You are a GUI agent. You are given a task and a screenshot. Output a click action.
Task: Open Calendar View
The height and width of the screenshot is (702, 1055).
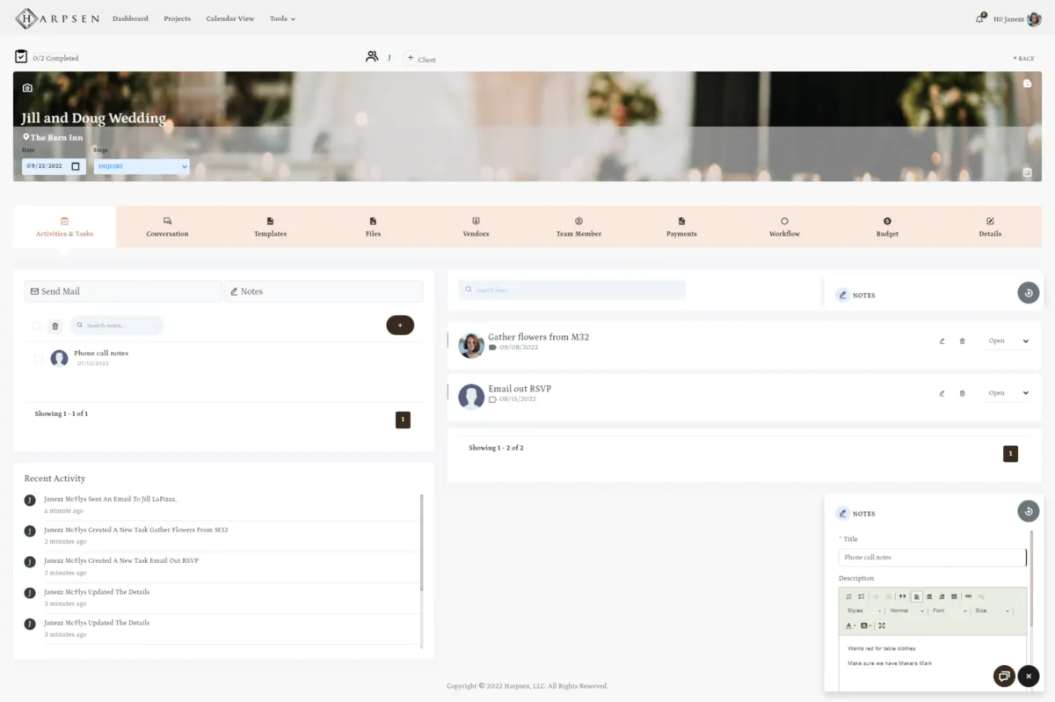tap(230, 18)
